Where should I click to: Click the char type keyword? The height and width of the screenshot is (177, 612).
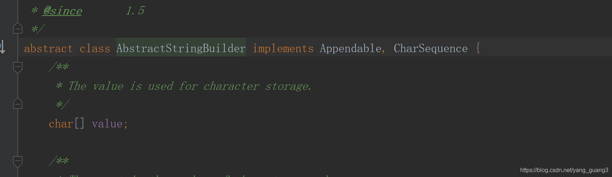(x=61, y=124)
